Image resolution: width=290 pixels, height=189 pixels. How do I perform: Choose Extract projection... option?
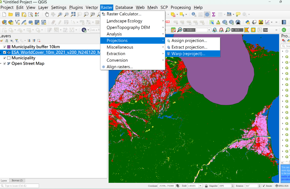point(193,47)
